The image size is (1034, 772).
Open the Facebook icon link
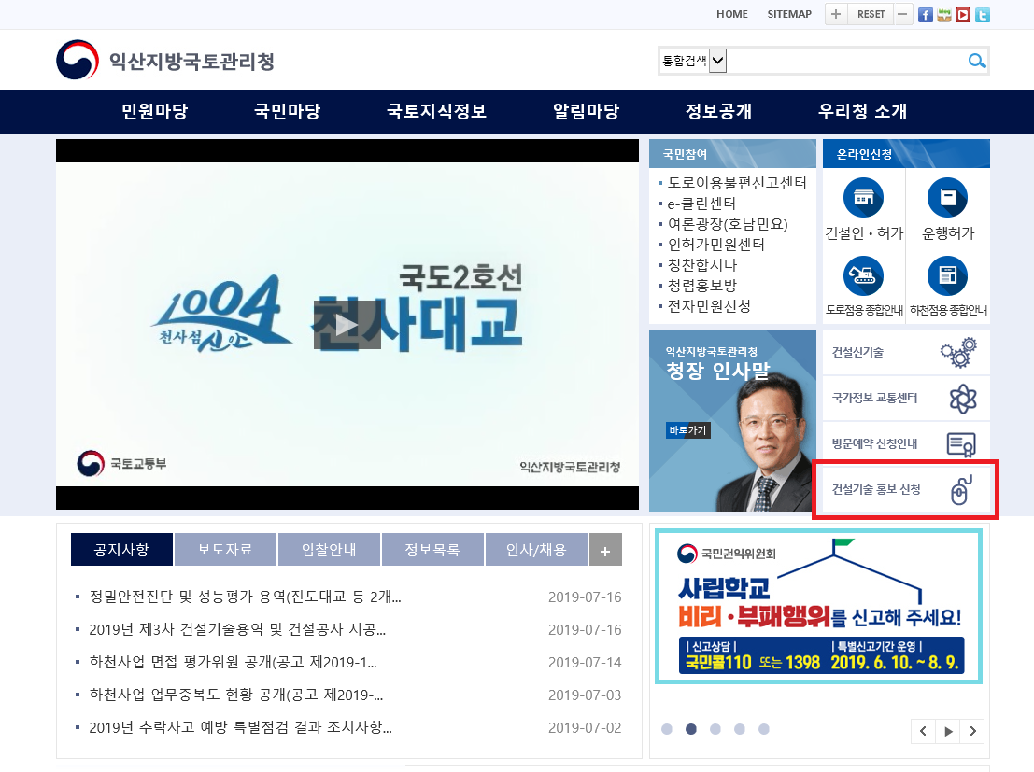point(925,15)
